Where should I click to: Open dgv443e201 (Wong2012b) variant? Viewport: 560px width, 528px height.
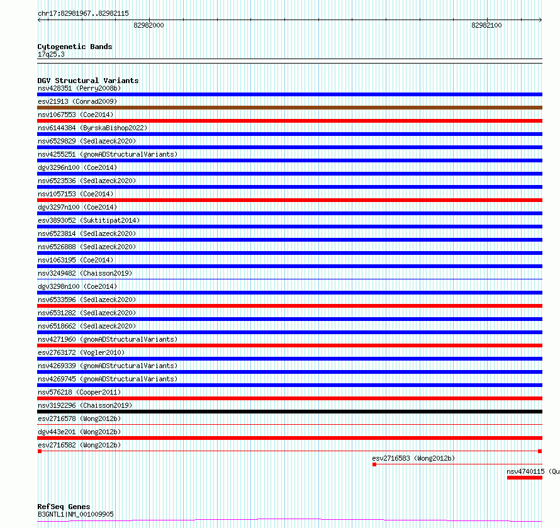(79, 432)
